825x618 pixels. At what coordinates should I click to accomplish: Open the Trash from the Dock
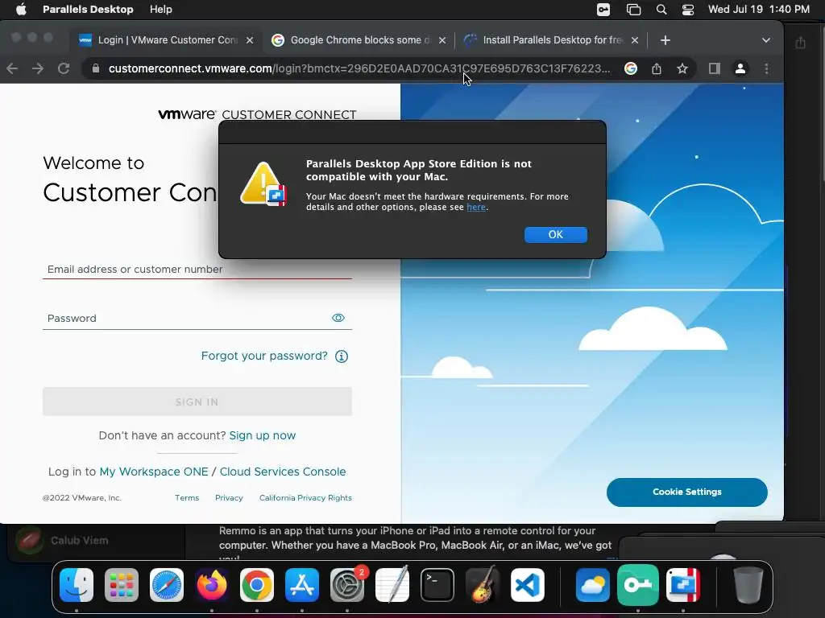point(748,584)
